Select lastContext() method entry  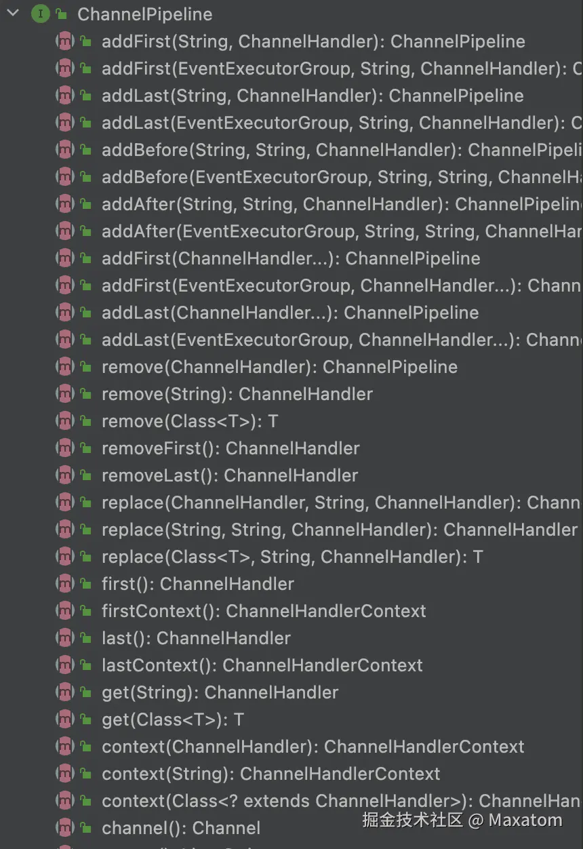[x=262, y=665]
